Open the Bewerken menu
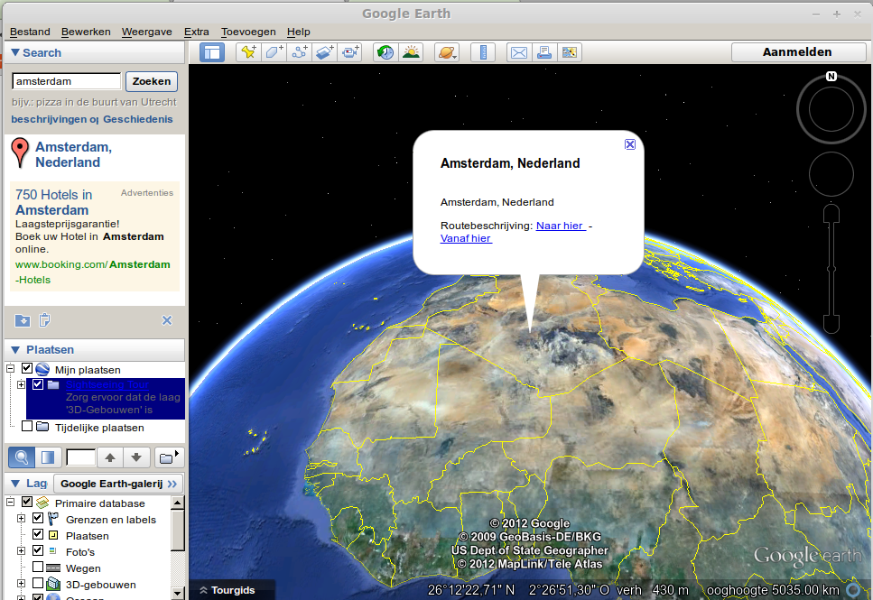 click(86, 32)
